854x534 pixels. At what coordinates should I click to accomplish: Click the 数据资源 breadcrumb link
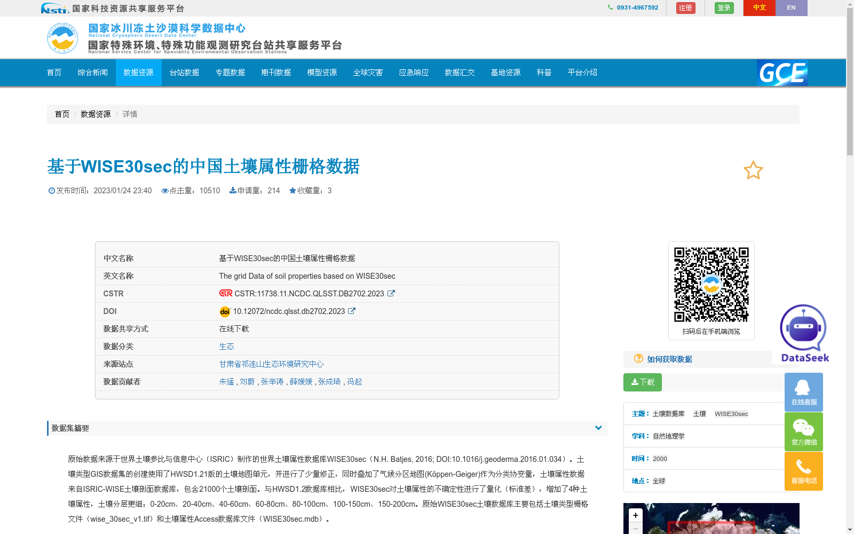coord(96,114)
